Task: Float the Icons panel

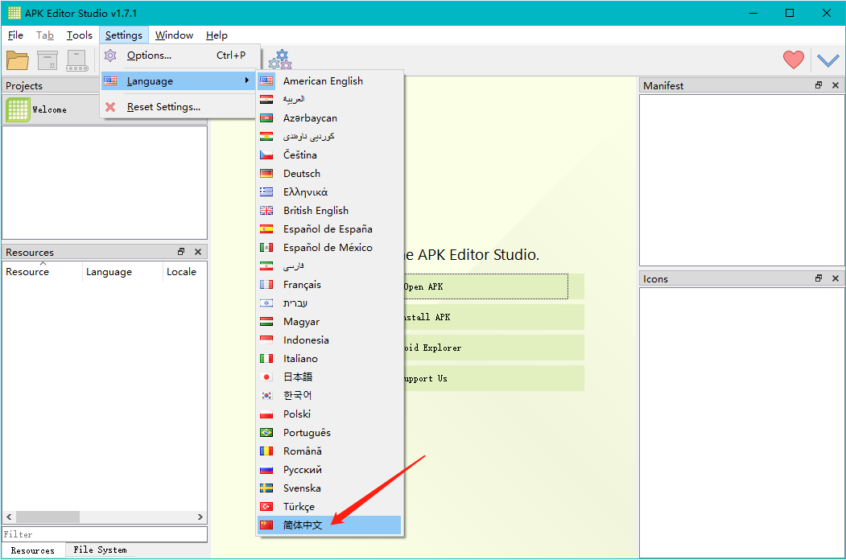Action: 819,278
